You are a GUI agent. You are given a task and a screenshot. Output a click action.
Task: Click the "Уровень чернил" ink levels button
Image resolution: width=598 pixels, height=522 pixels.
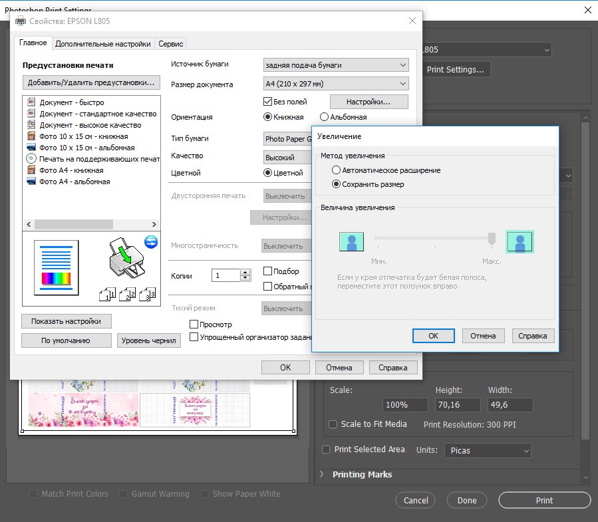[x=148, y=340]
